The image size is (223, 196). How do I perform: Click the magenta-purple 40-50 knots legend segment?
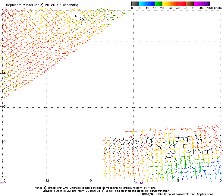point(202,4)
